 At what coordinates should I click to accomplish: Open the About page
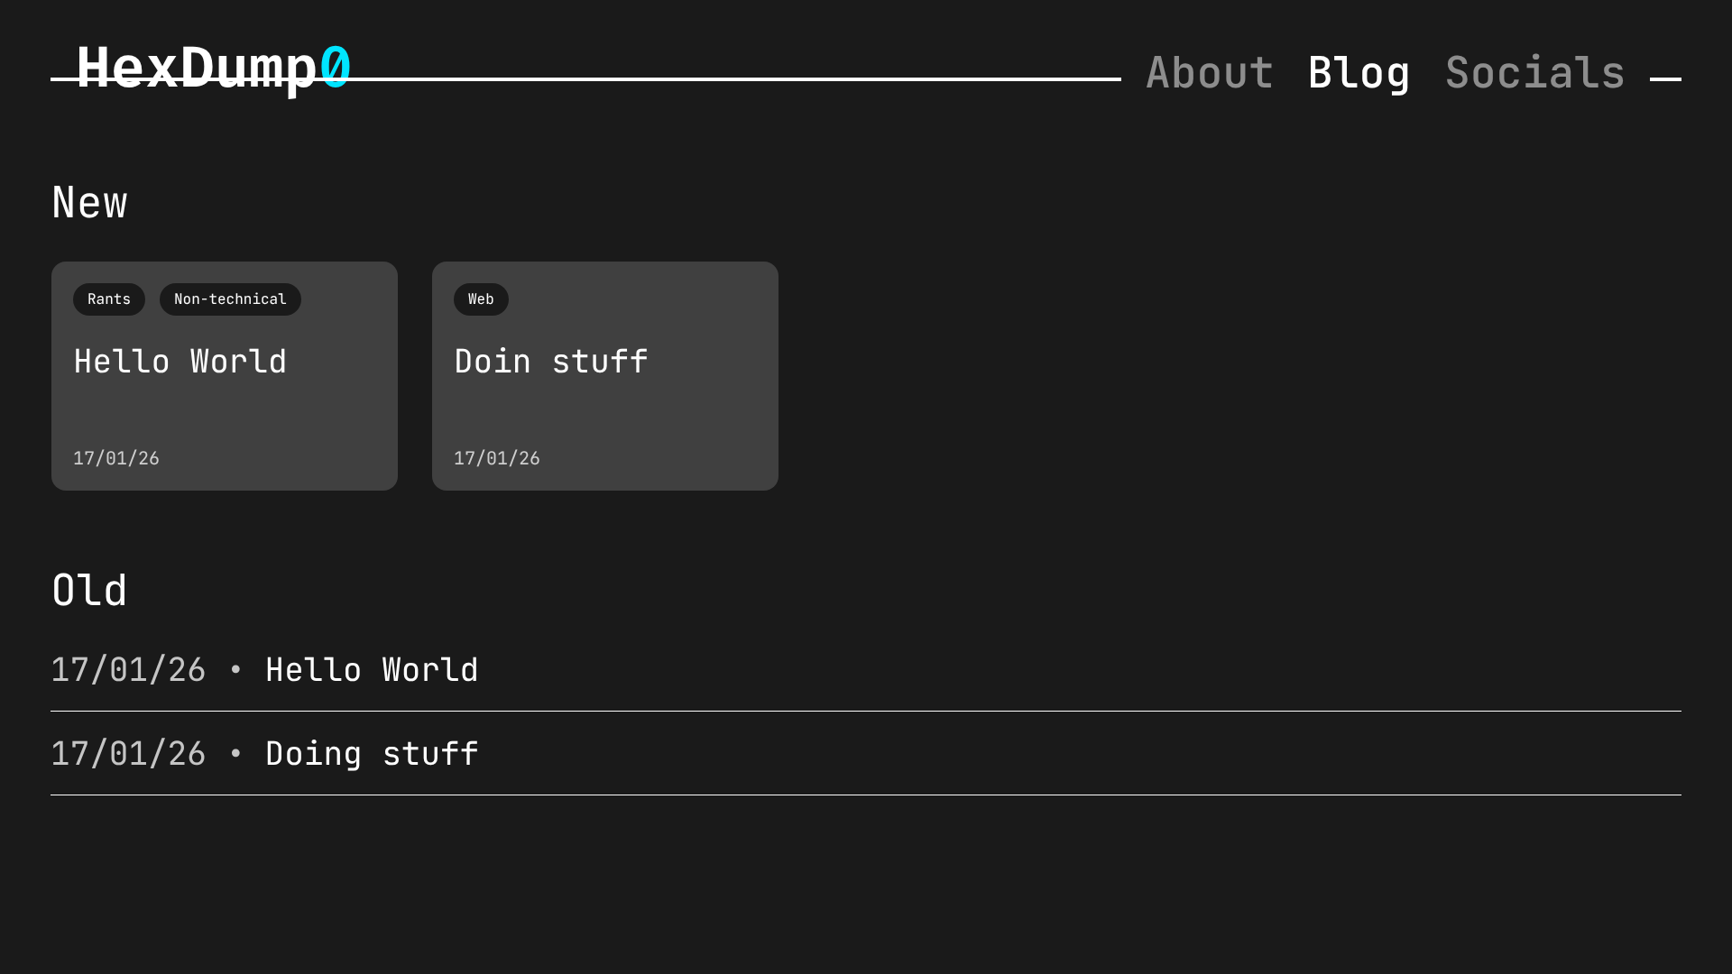(1209, 73)
